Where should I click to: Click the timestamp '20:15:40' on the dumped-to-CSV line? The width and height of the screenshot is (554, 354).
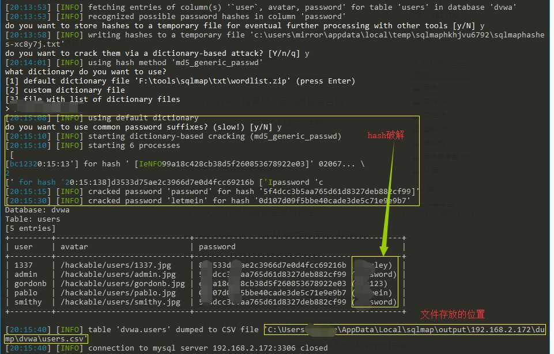click(x=28, y=330)
